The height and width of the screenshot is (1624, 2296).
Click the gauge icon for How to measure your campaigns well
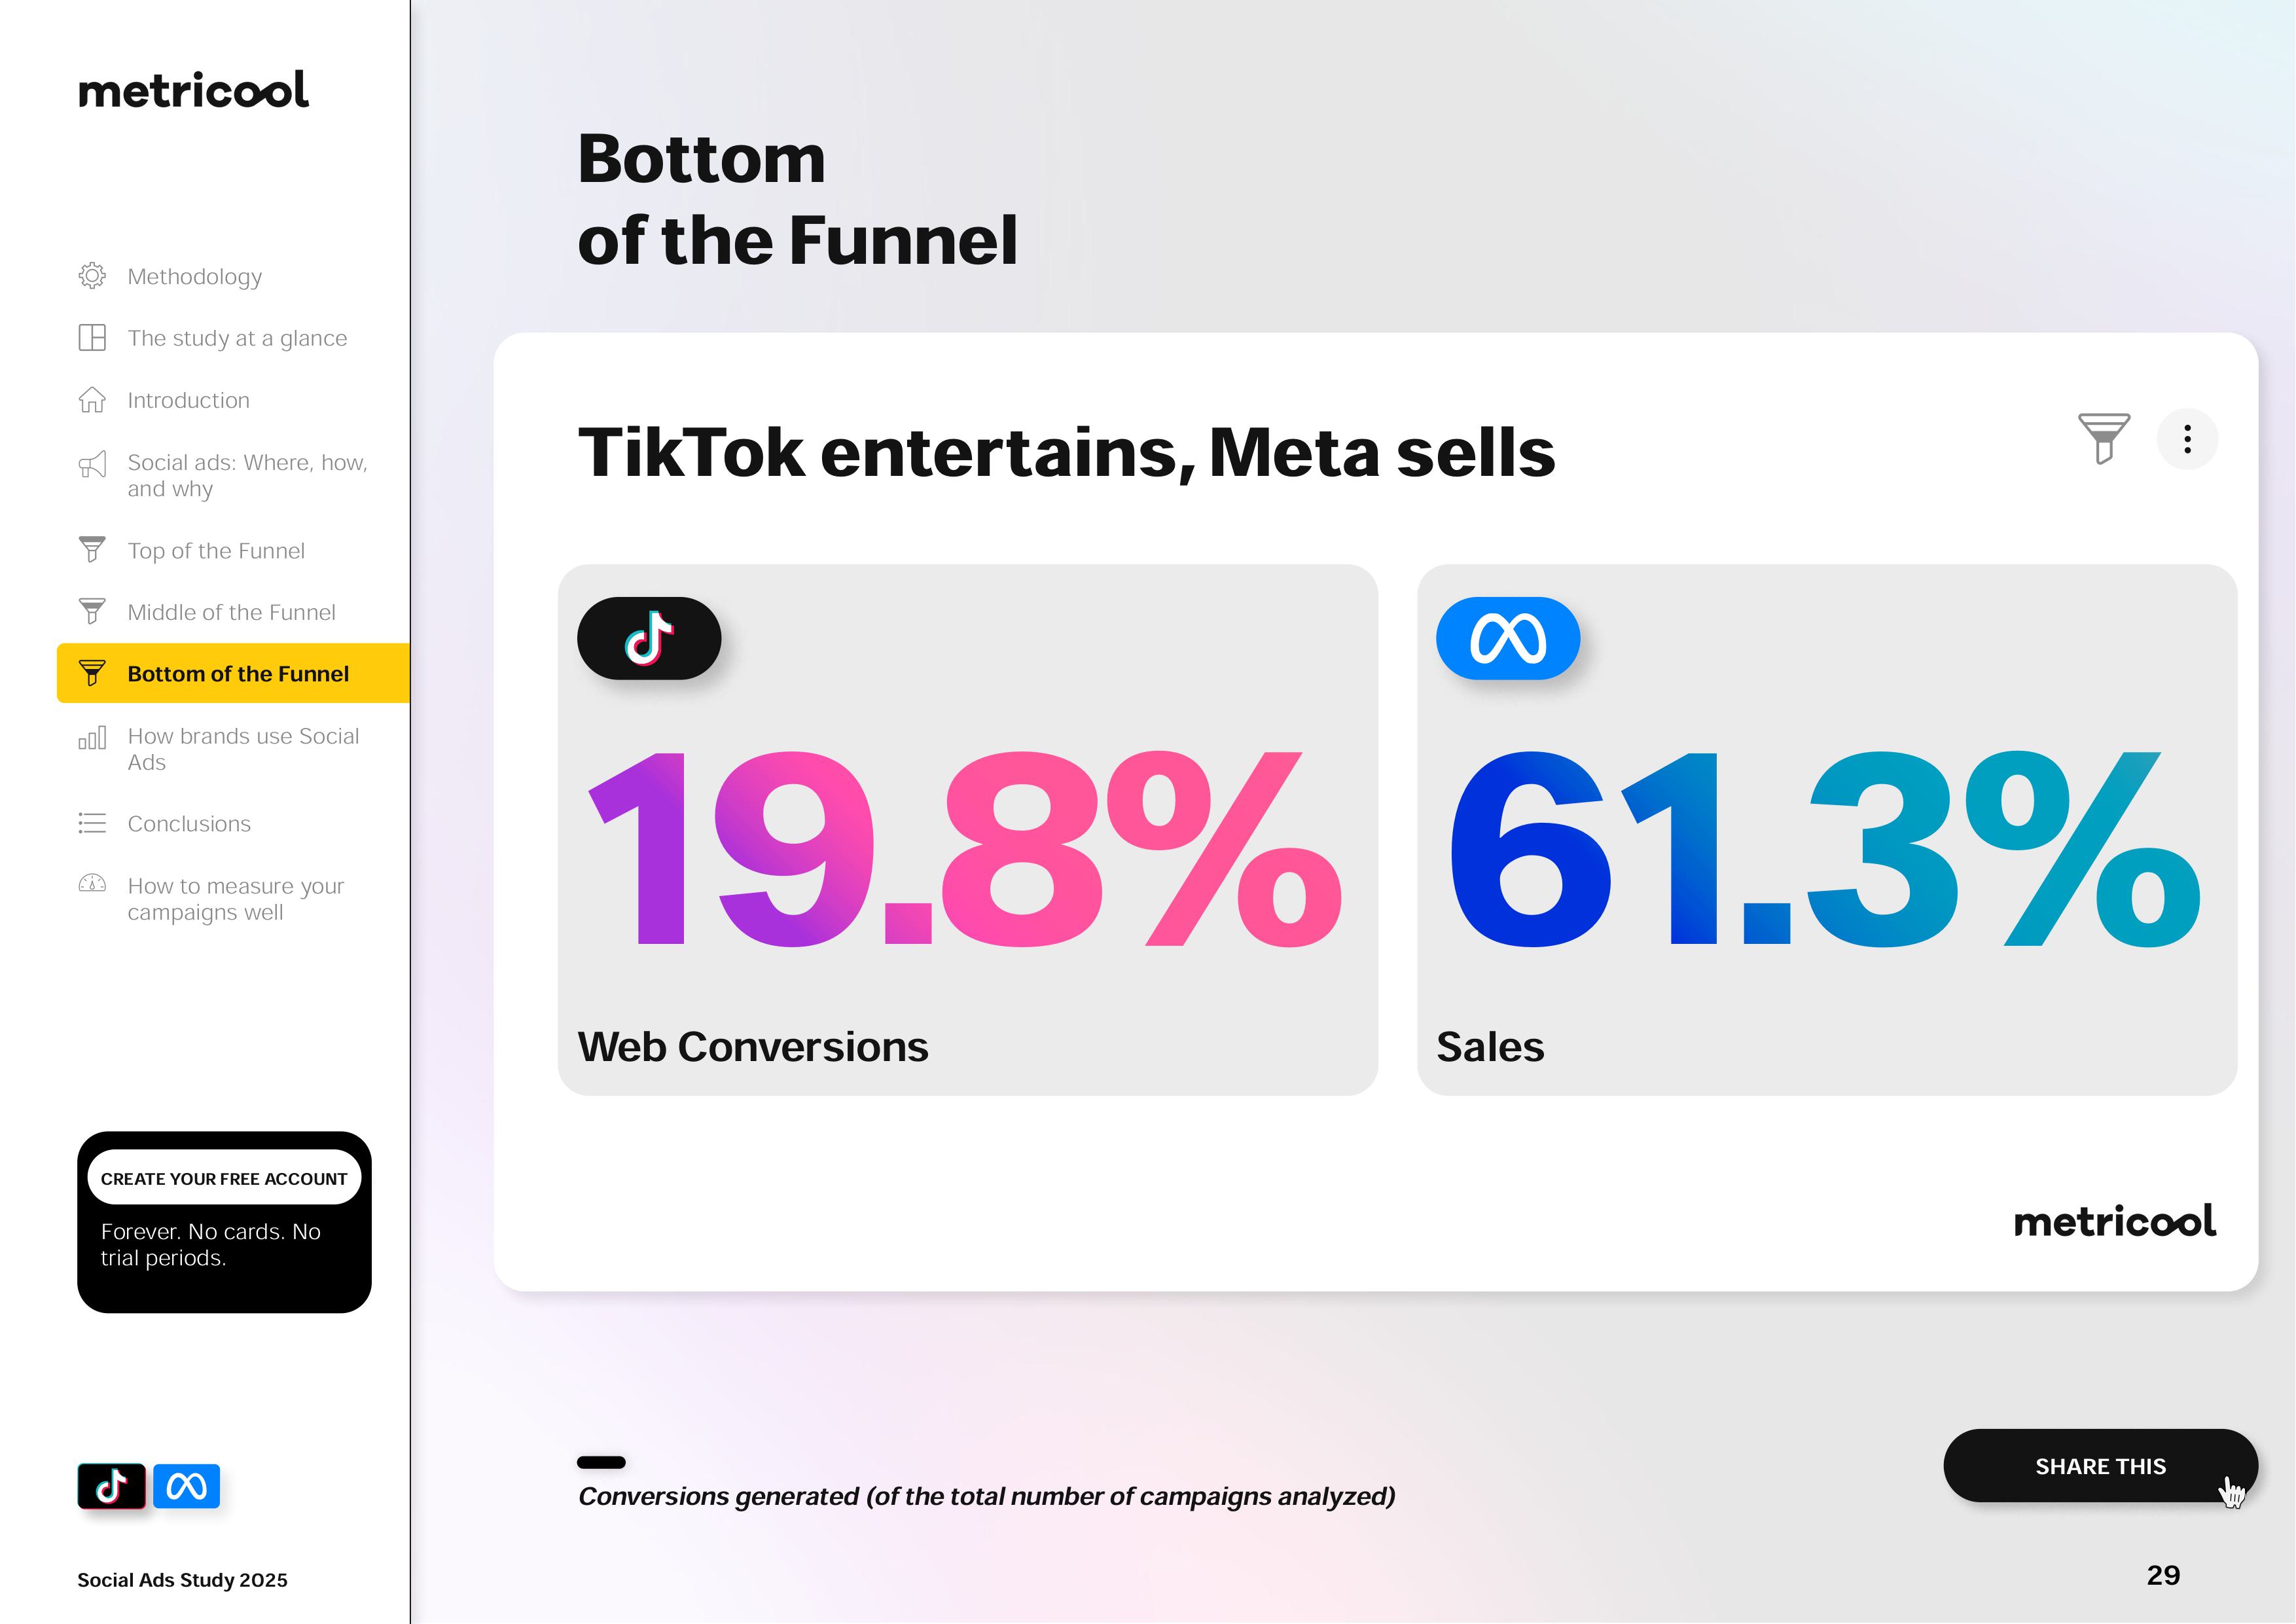[92, 884]
